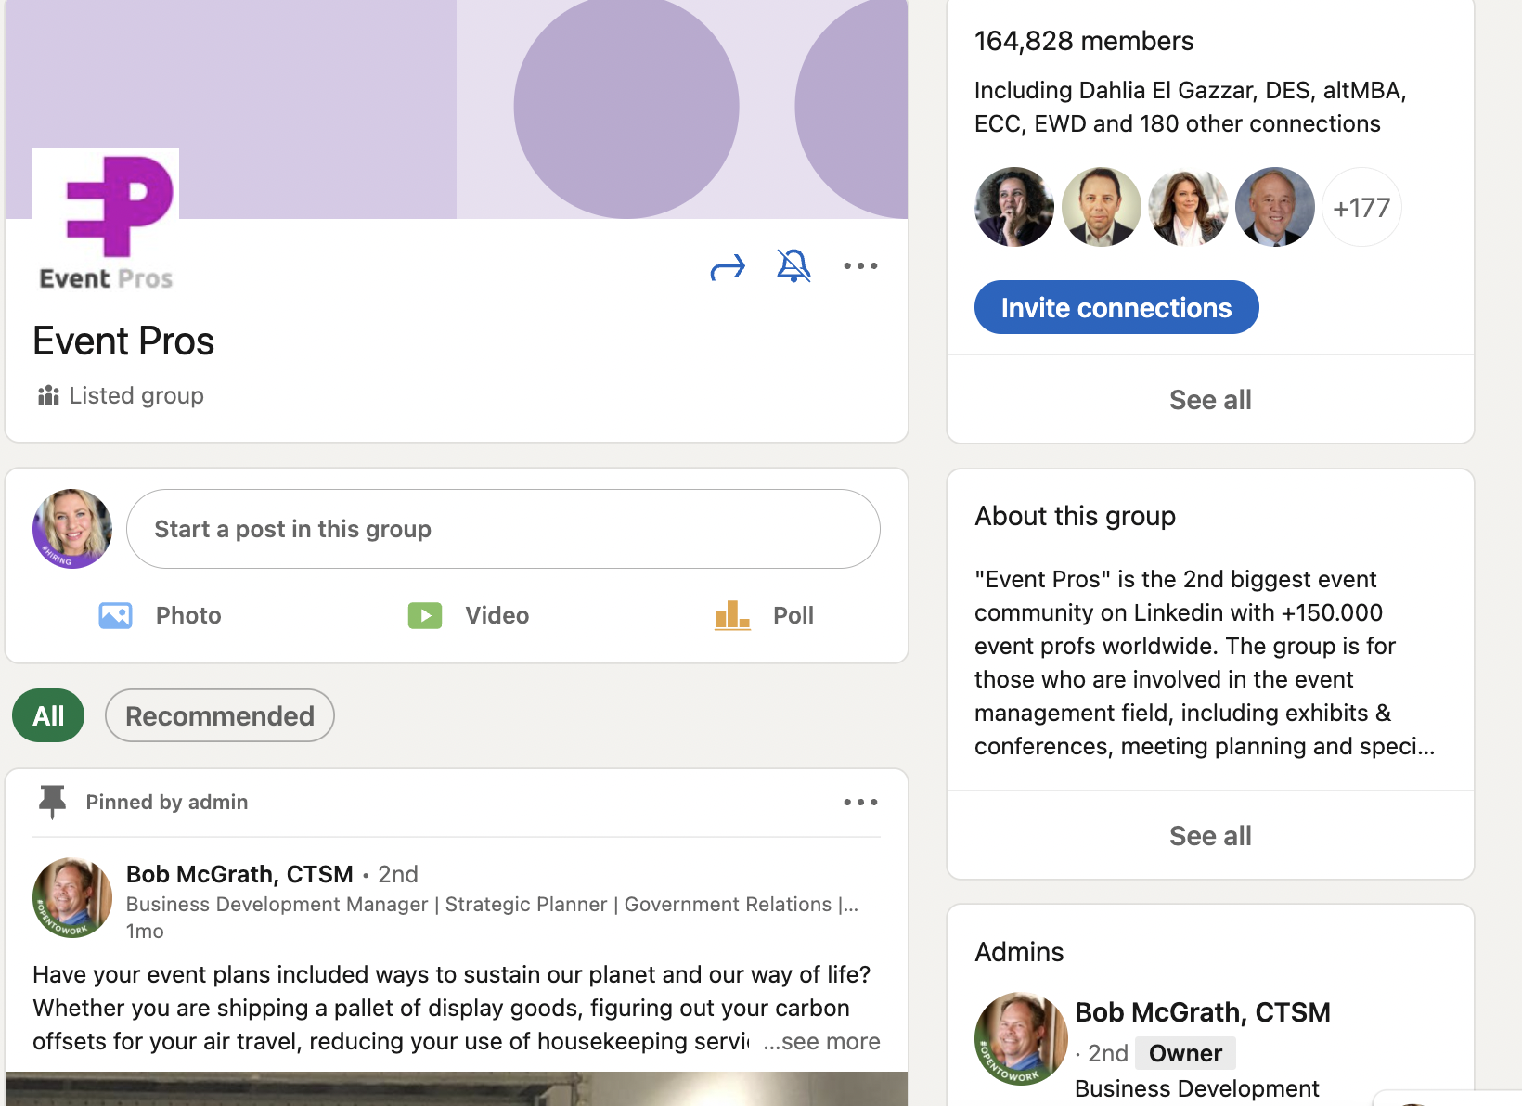The width and height of the screenshot is (1522, 1106).
Task: Open group options three-dot menu
Action: [x=860, y=266]
